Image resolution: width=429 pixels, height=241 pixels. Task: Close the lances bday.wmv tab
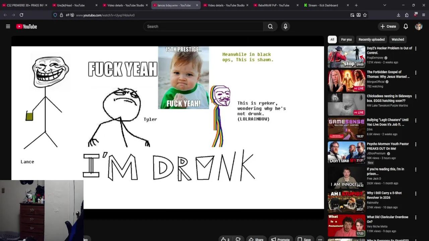[197, 5]
